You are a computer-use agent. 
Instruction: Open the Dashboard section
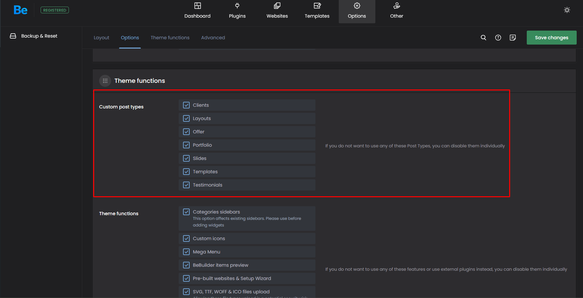(197, 11)
